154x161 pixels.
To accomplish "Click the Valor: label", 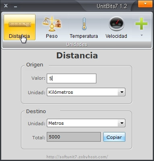I will point(38,78).
